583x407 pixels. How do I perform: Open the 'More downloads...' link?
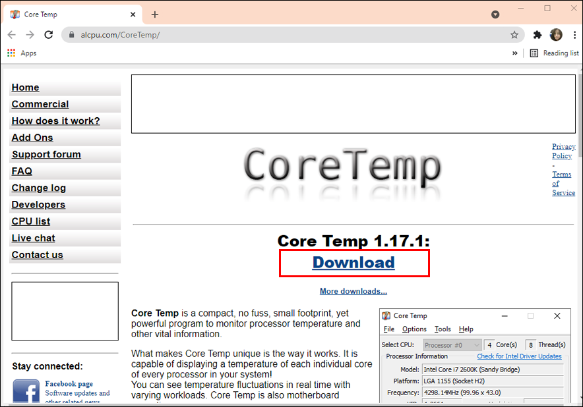(353, 291)
